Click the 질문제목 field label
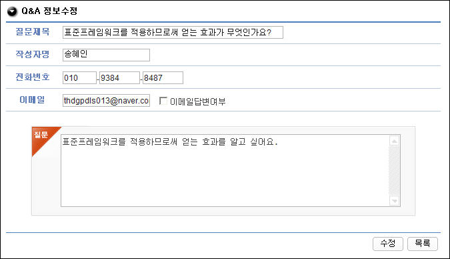 pyautogui.click(x=33, y=31)
